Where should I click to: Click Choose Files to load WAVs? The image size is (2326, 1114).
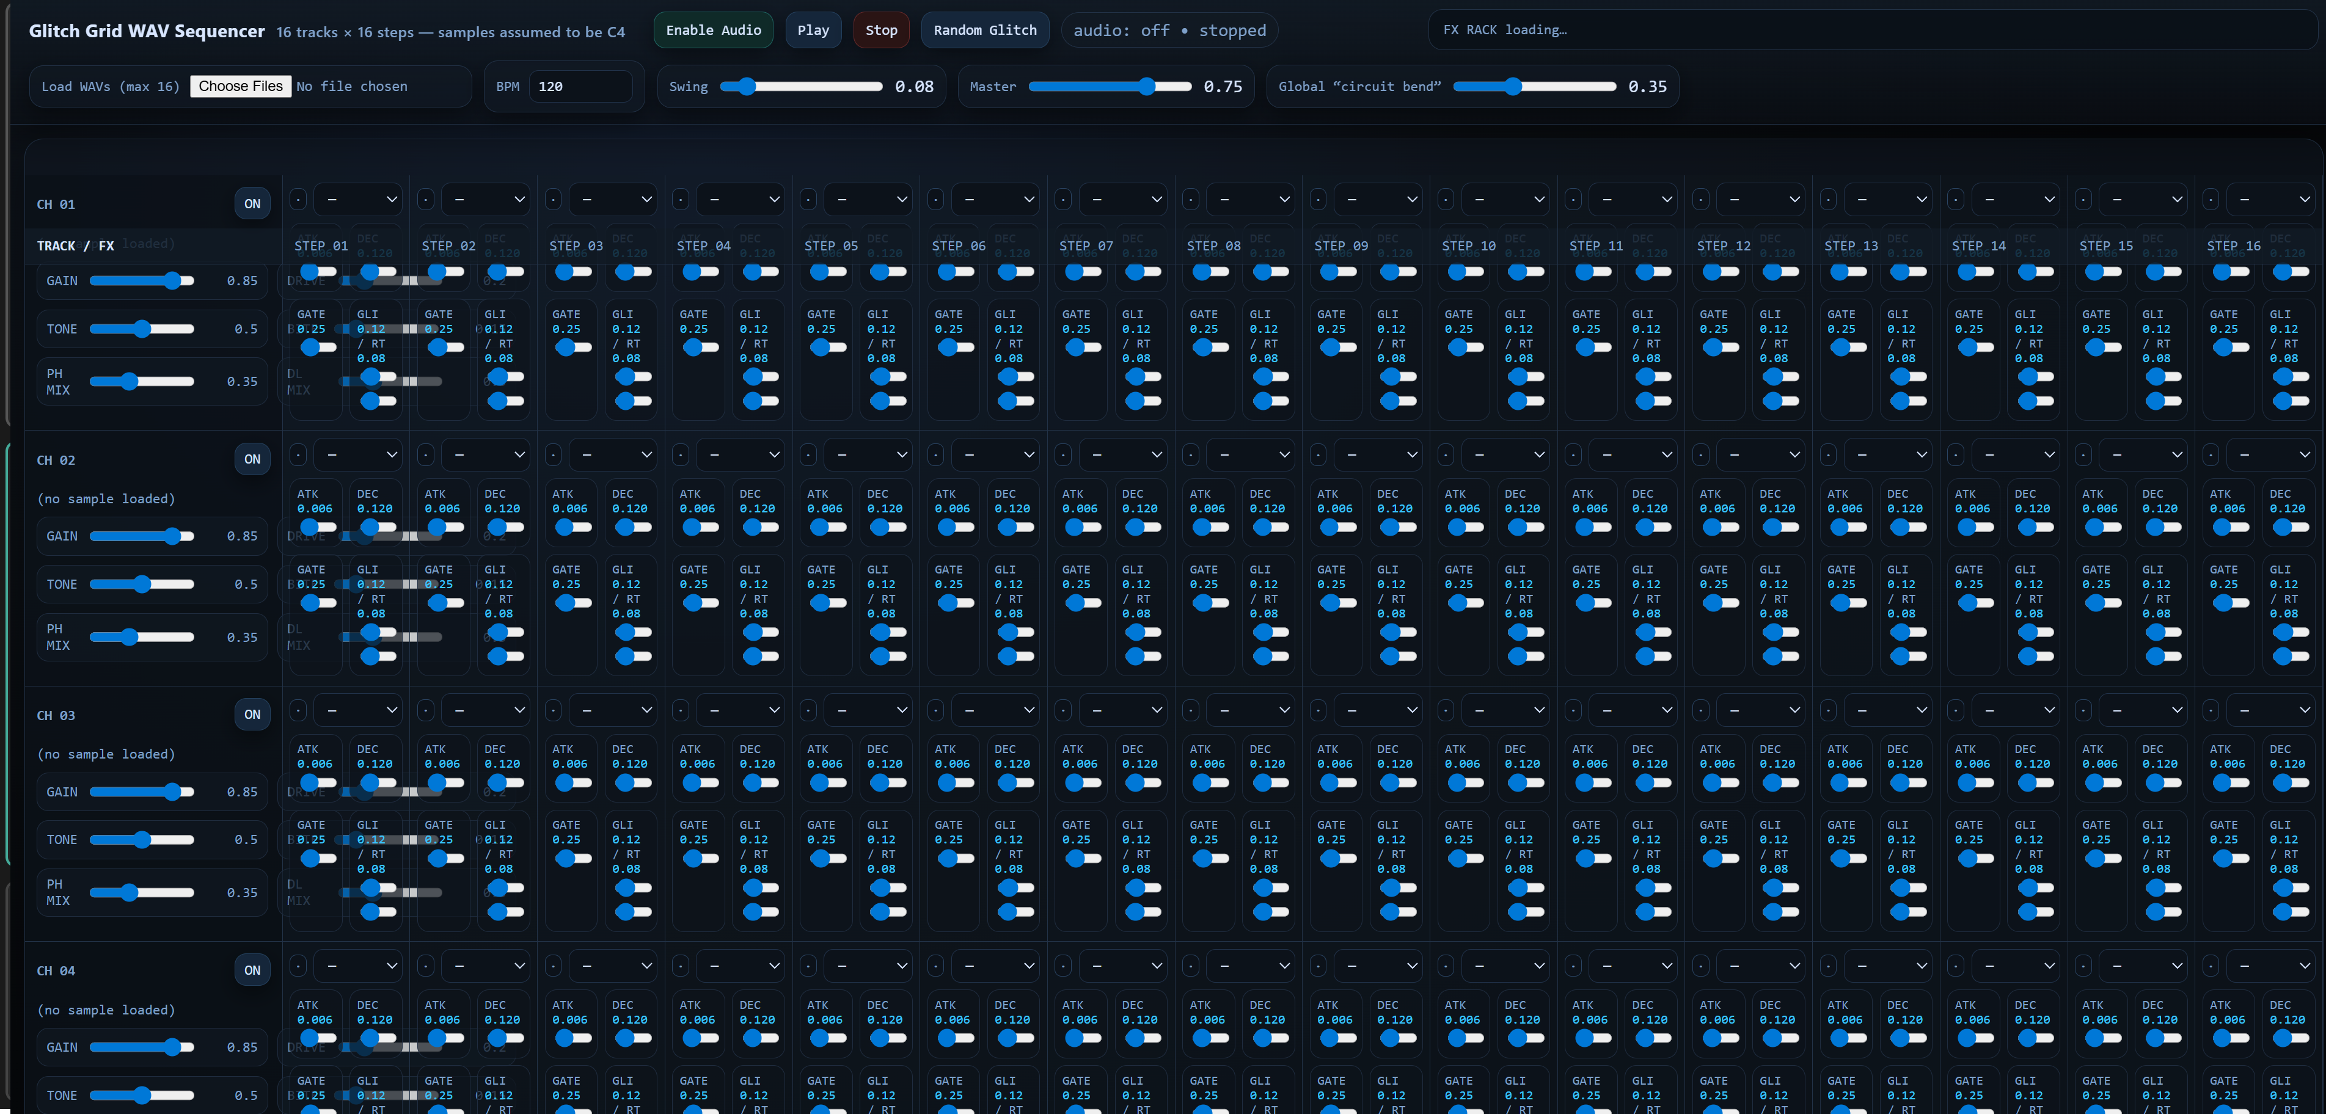pos(240,87)
